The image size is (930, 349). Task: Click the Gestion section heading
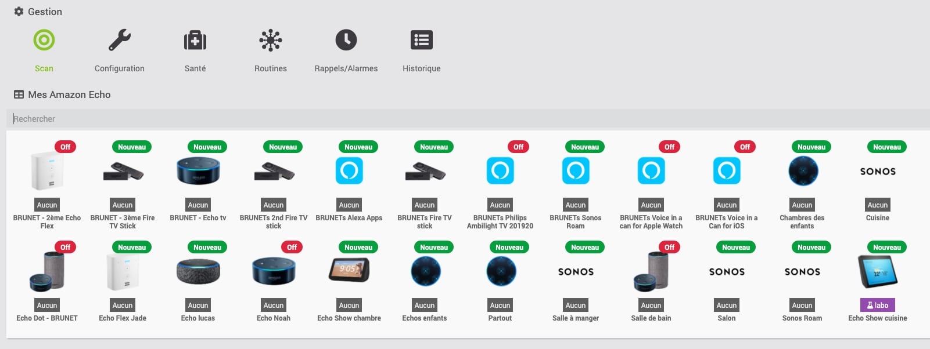click(45, 12)
